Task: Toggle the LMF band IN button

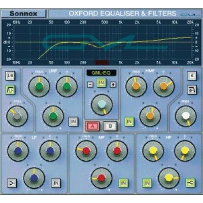Action: coord(74,122)
